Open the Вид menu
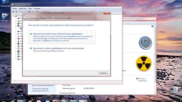Viewport: 182px width, 102px height. coord(30,8)
